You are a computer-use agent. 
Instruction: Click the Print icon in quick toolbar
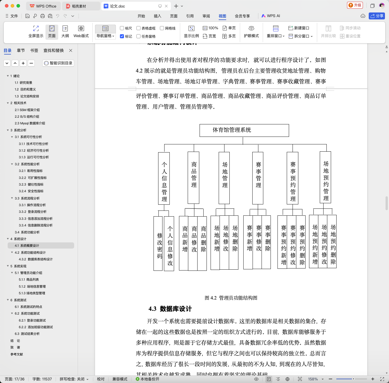click(x=43, y=16)
